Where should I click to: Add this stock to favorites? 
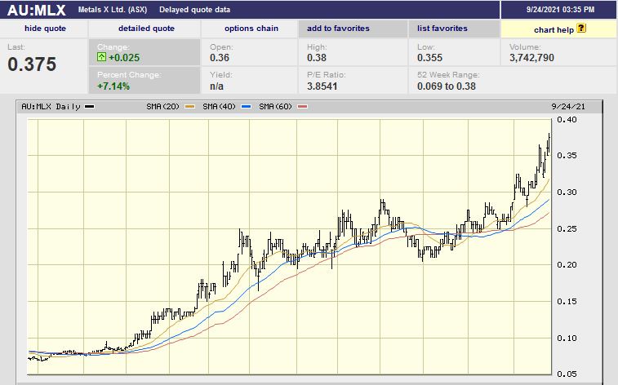(x=338, y=29)
